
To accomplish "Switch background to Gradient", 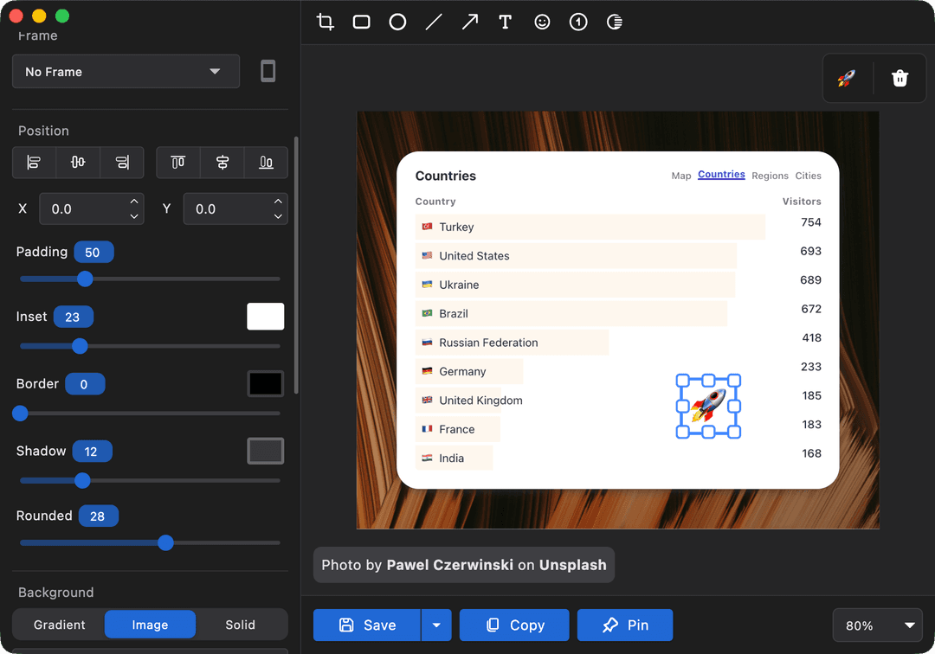I will [59, 625].
